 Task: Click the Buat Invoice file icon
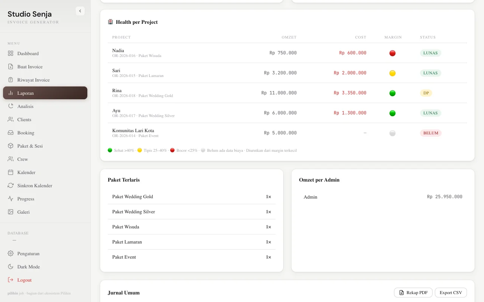(11, 67)
